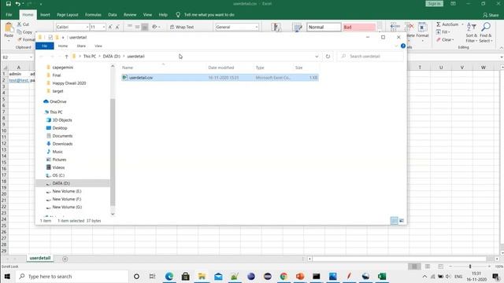504x283 pixels.
Task: Open the Explorer View tab
Action: pyautogui.click(x=98, y=46)
